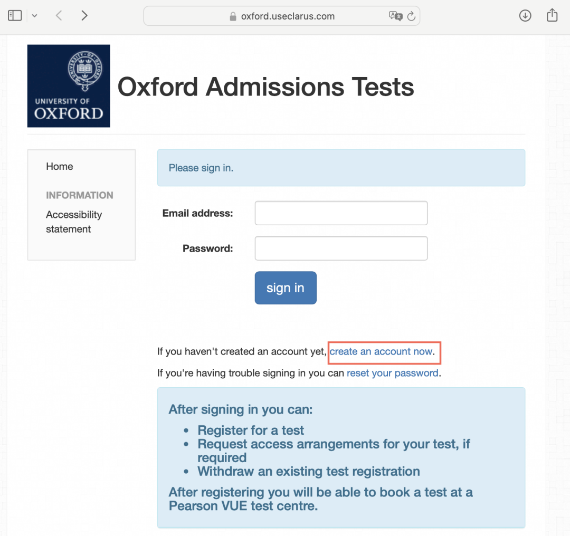570x536 pixels.
Task: Click the Oxford Admissions Tests heading
Action: 265,87
